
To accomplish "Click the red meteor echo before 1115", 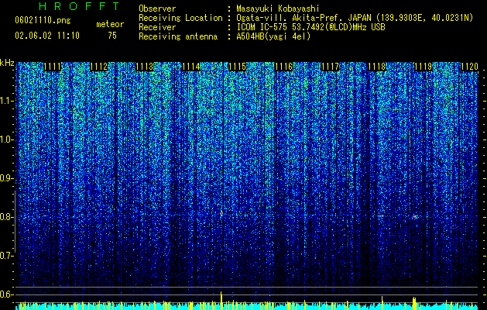I will pyautogui.click(x=221, y=213).
